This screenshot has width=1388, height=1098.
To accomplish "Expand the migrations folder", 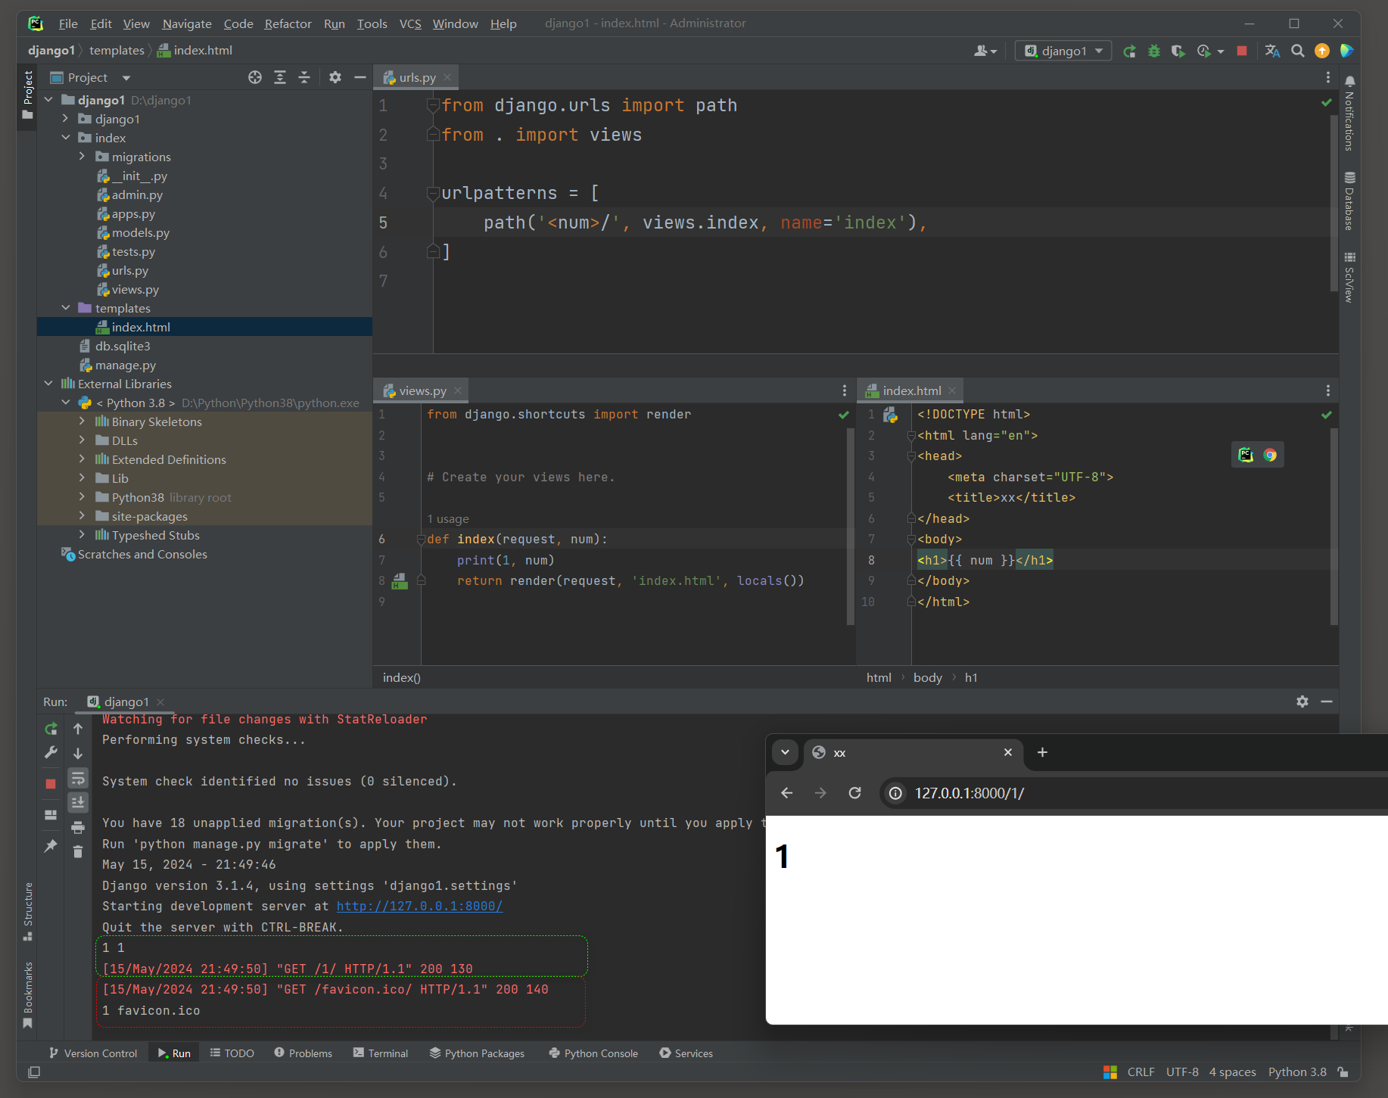I will pyautogui.click(x=82, y=157).
